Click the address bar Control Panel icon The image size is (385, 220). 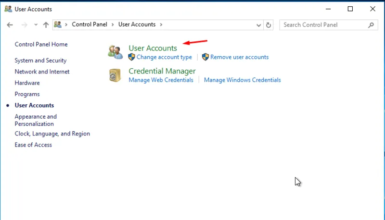[x=58, y=24]
